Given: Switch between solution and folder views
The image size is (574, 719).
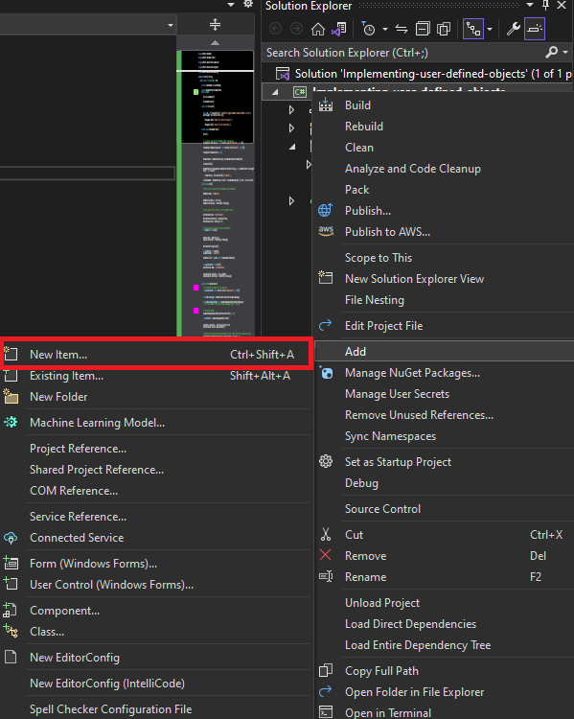Looking at the screenshot, I should pos(339,30).
